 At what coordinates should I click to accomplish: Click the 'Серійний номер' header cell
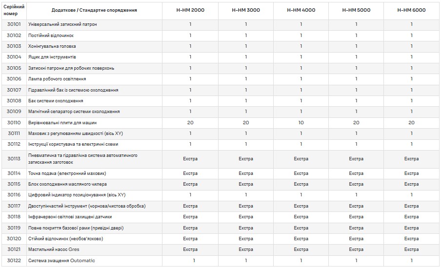coord(14,10)
